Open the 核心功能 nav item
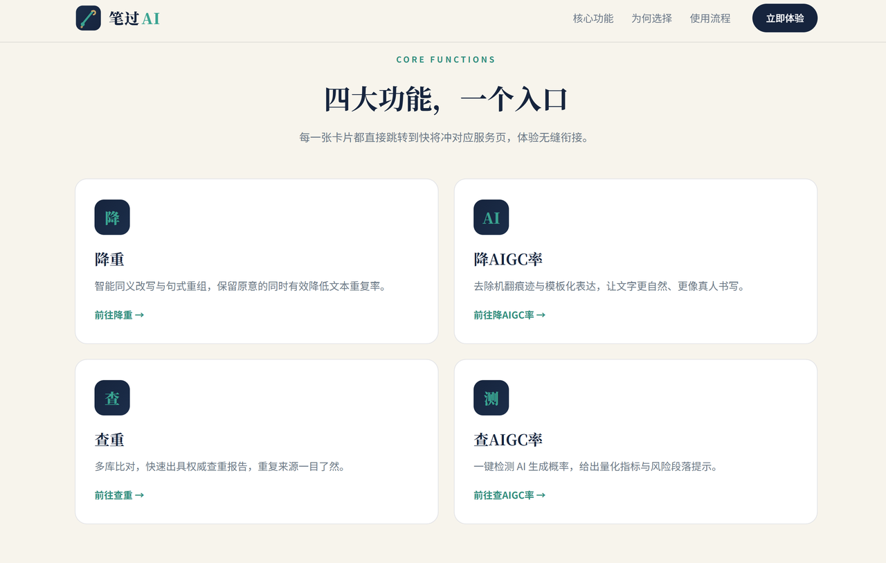The width and height of the screenshot is (886, 563). click(593, 19)
